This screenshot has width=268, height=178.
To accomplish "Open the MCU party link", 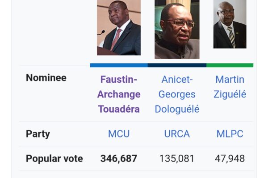I will pos(119,133).
